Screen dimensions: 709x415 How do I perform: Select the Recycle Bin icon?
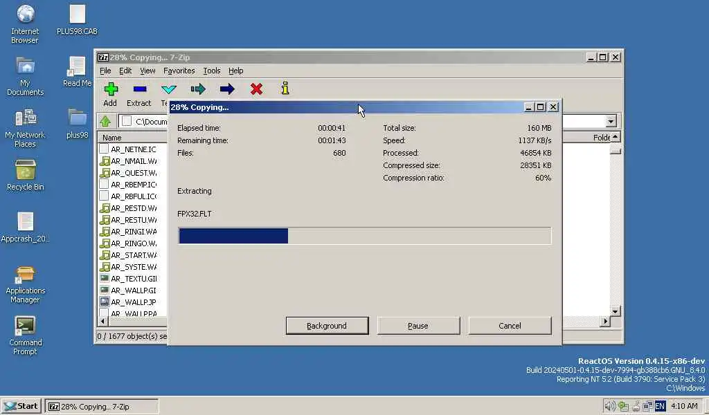point(26,175)
